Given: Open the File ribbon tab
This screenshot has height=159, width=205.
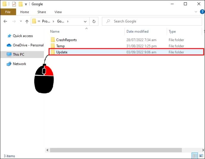Looking at the screenshot, I should [x=8, y=12].
